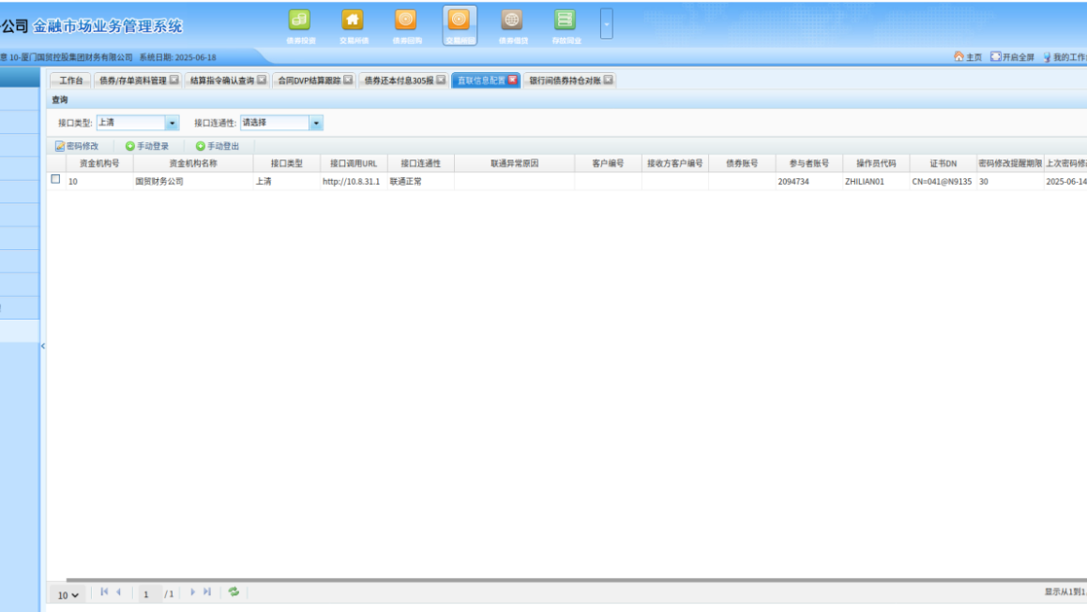Tick the checkbox for 国贸财务公司 row
This screenshot has height=612, width=1087.
click(x=55, y=180)
